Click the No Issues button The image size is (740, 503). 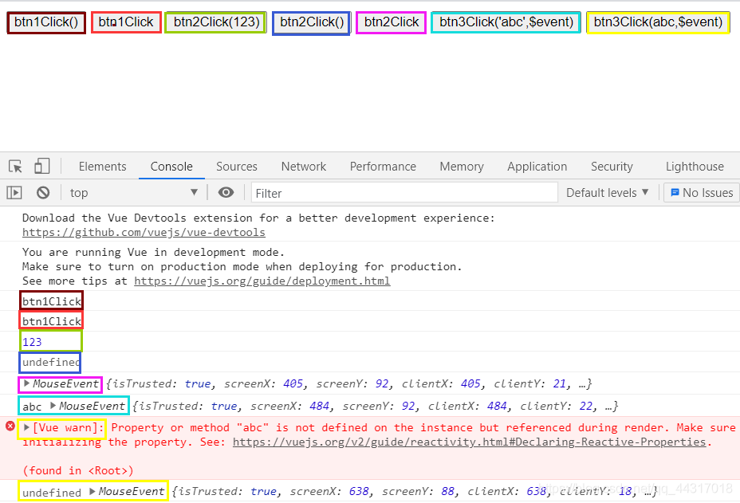pyautogui.click(x=701, y=193)
